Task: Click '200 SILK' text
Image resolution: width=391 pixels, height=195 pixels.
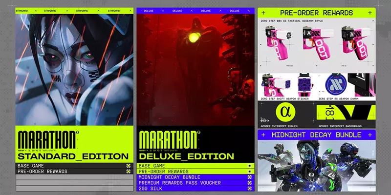Action: (x=151, y=189)
